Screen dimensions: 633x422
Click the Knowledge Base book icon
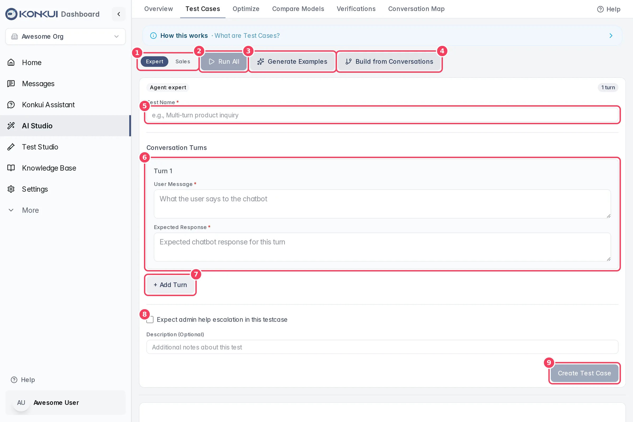coord(11,168)
